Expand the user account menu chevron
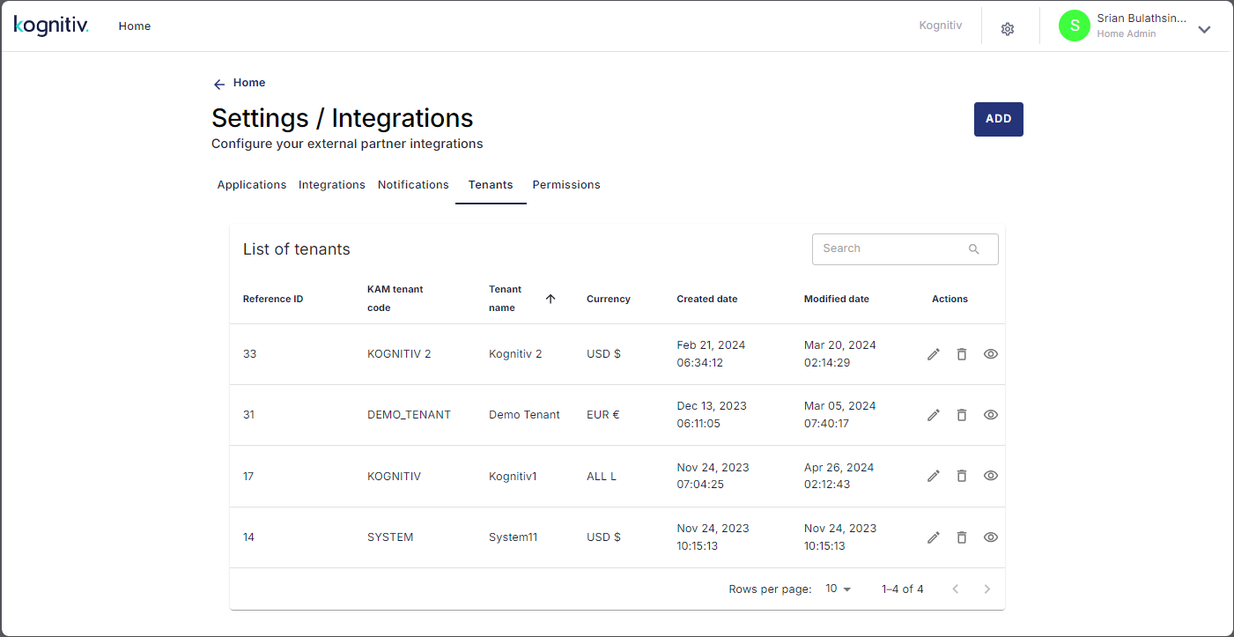 (1204, 29)
